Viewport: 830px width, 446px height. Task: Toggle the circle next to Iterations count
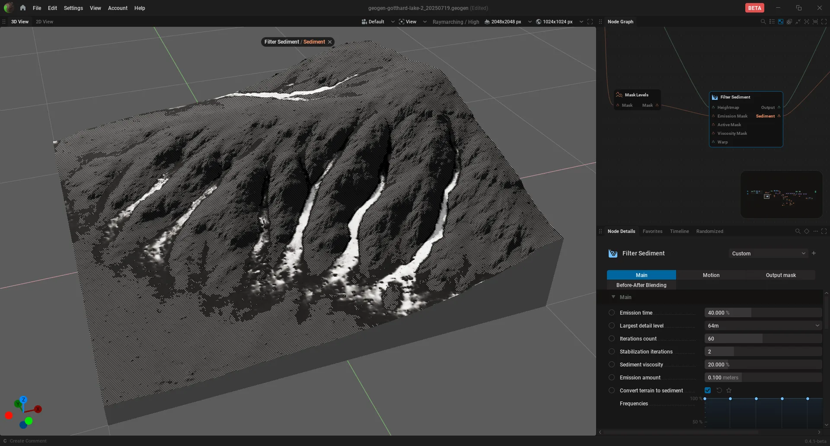612,338
